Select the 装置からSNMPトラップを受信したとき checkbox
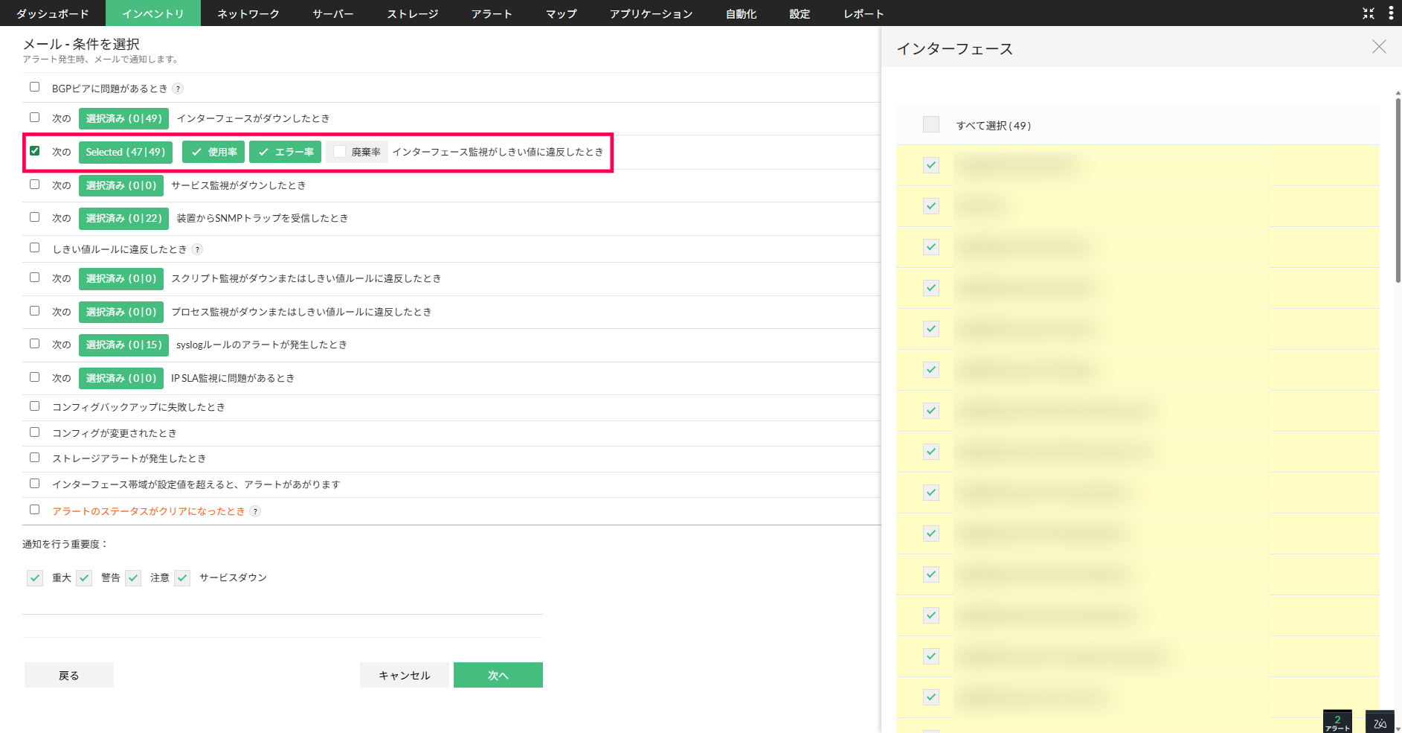1402x733 pixels. pyautogui.click(x=34, y=217)
